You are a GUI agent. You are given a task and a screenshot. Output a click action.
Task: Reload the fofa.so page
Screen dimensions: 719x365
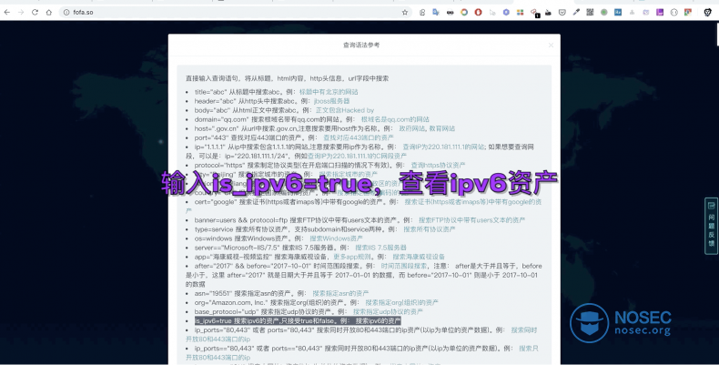[x=35, y=13]
